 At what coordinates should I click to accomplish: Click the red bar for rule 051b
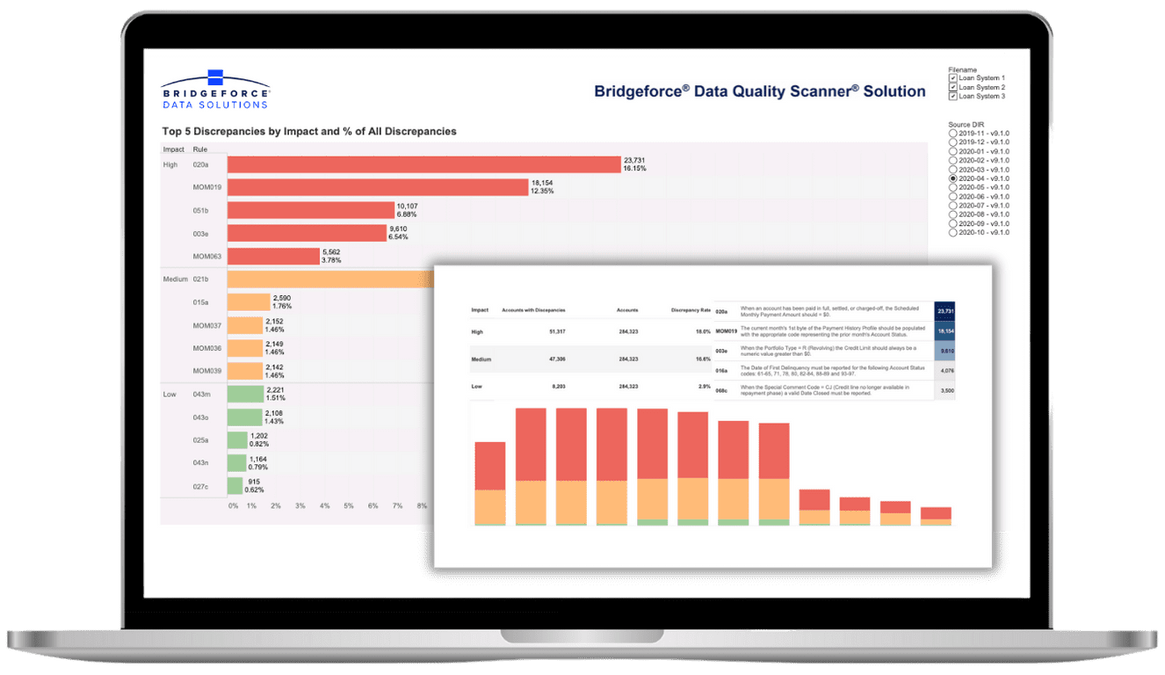coord(311,210)
